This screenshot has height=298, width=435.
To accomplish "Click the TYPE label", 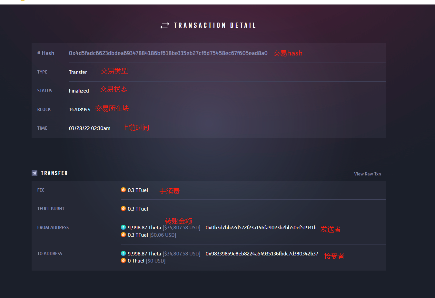I will point(42,72).
